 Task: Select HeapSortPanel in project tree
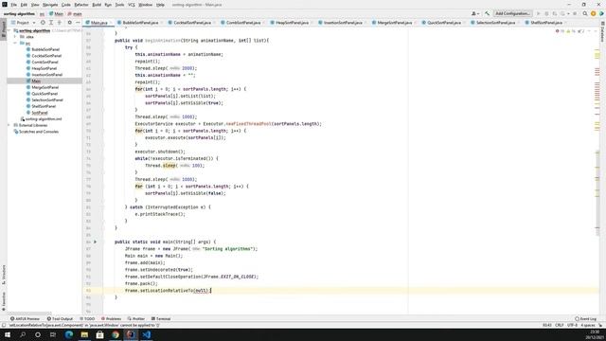(x=45, y=68)
